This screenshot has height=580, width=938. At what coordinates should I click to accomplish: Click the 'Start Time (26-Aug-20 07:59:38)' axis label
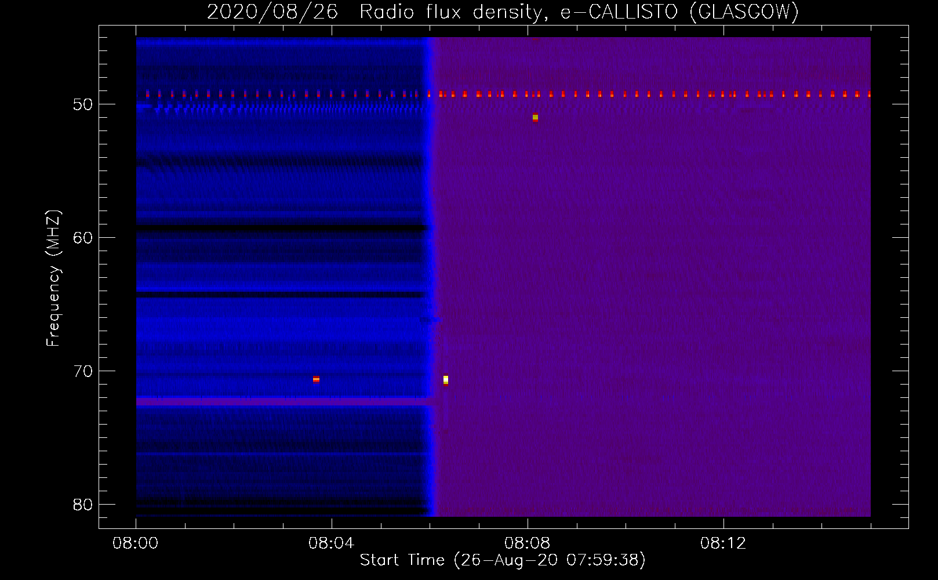point(503,560)
